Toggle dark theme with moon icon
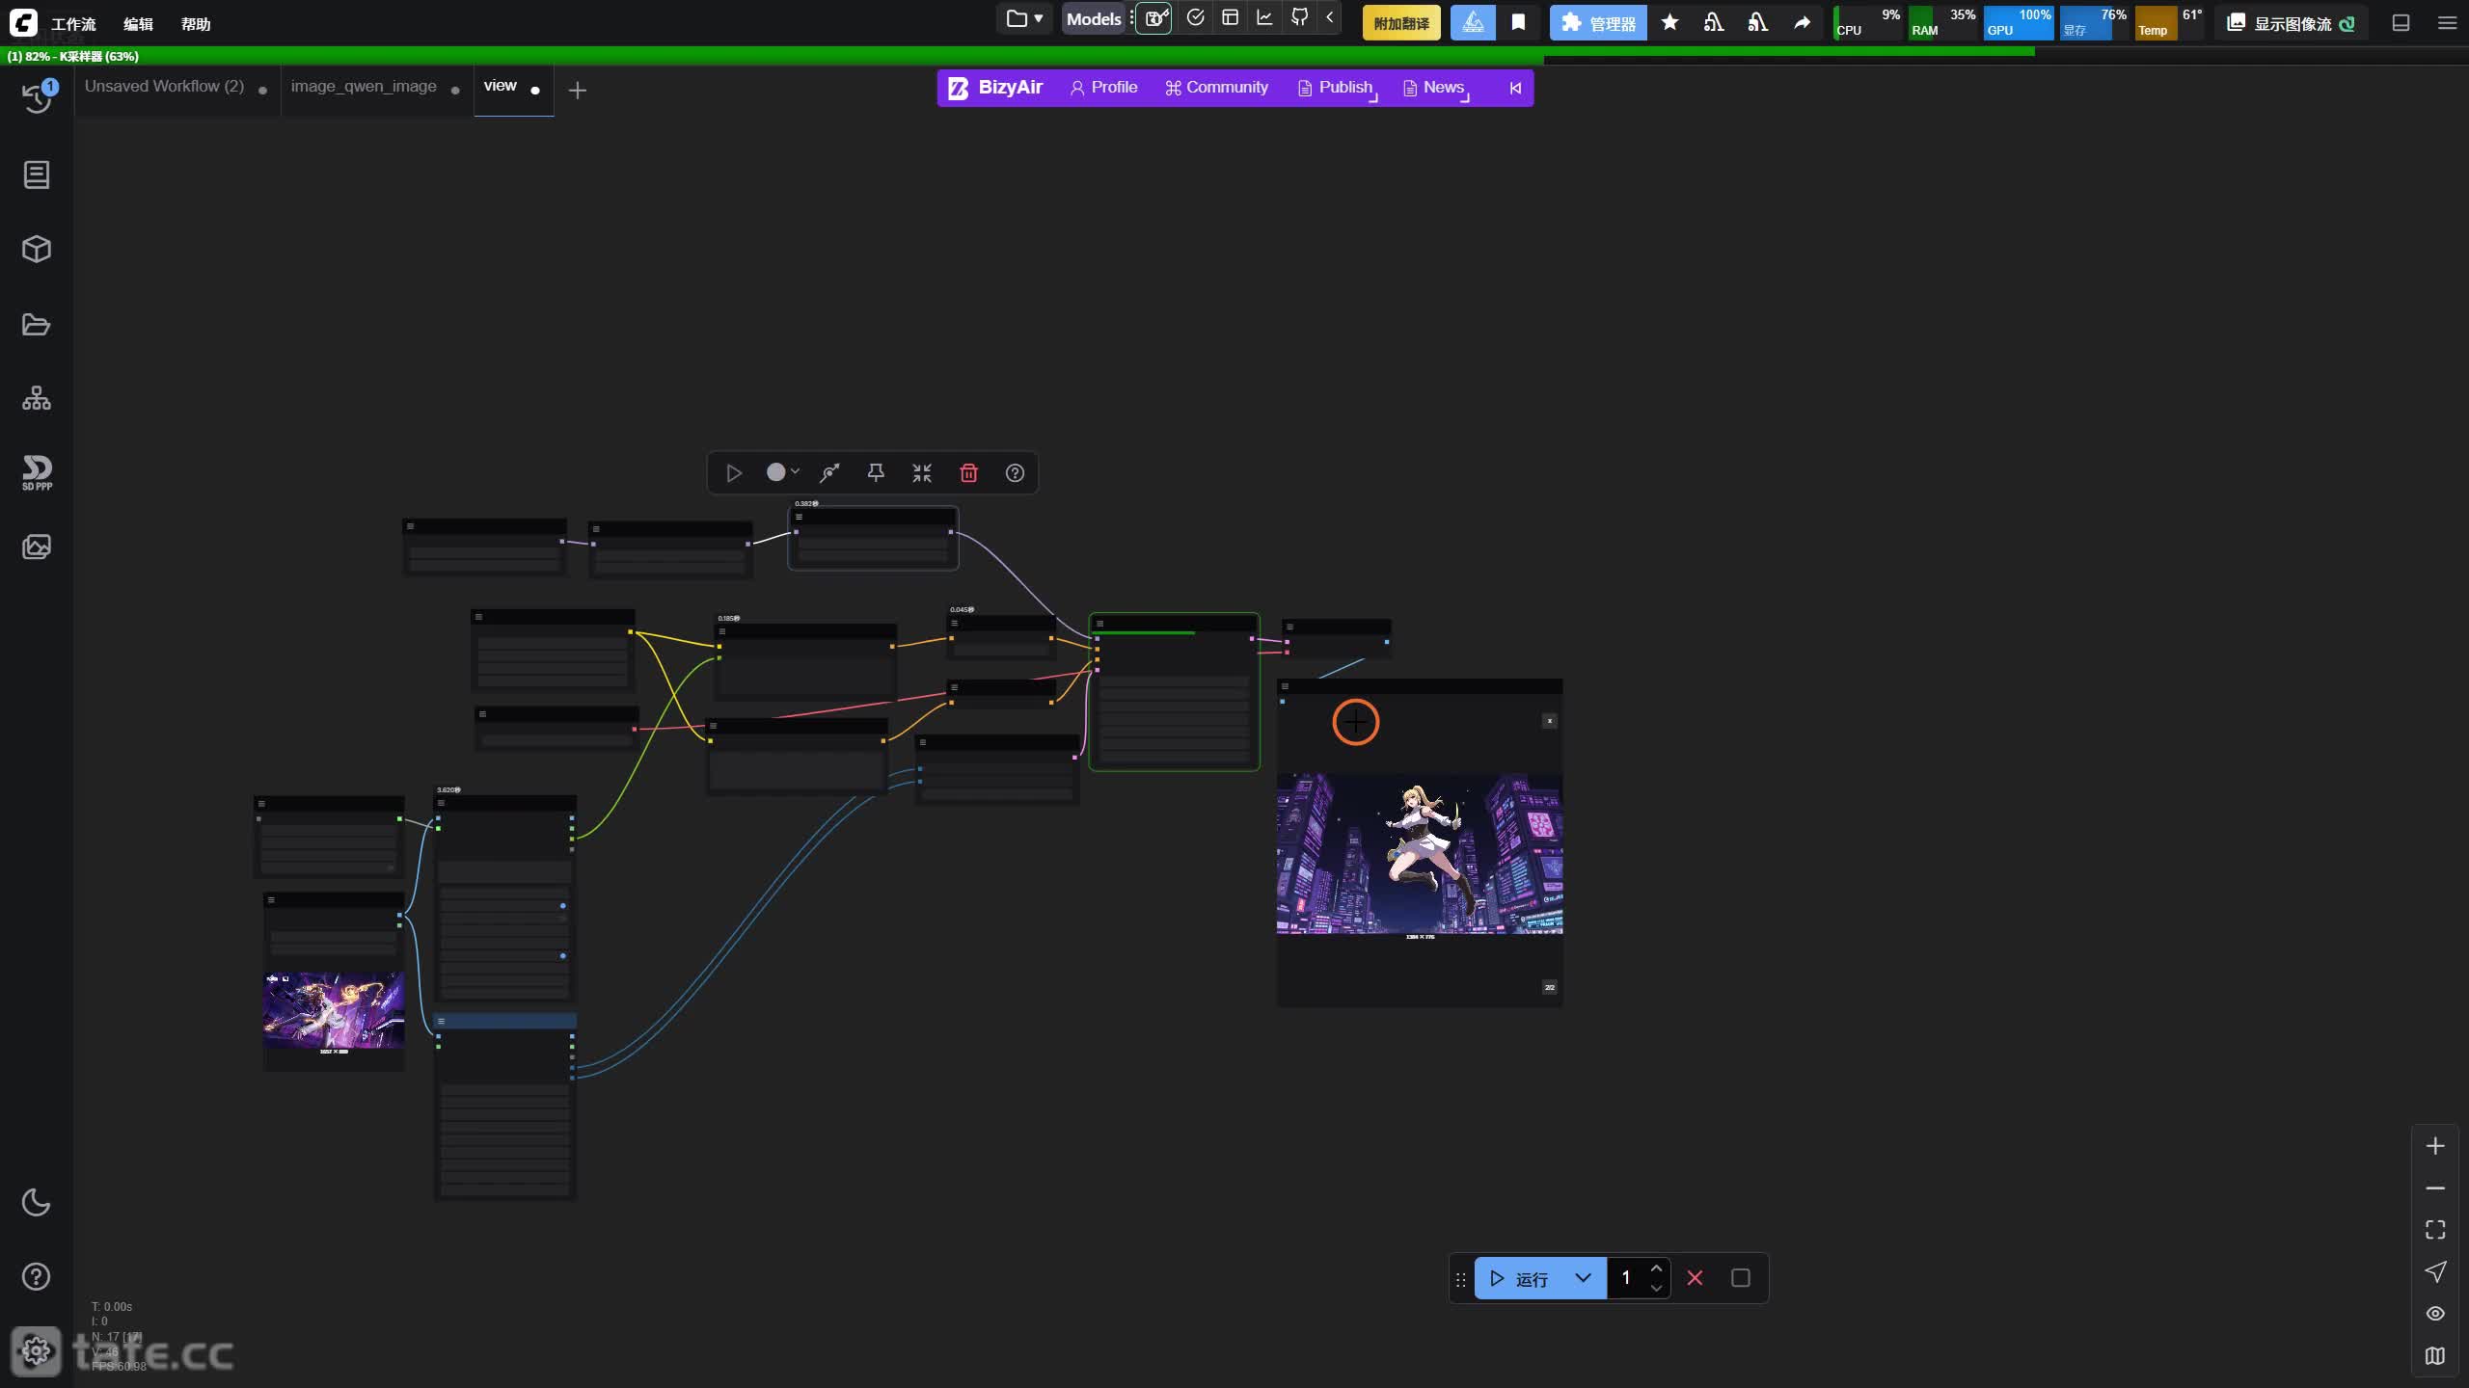This screenshot has width=2469, height=1388. [x=37, y=1202]
